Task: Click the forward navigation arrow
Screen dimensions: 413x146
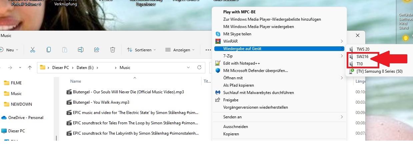Action: pos(10,68)
